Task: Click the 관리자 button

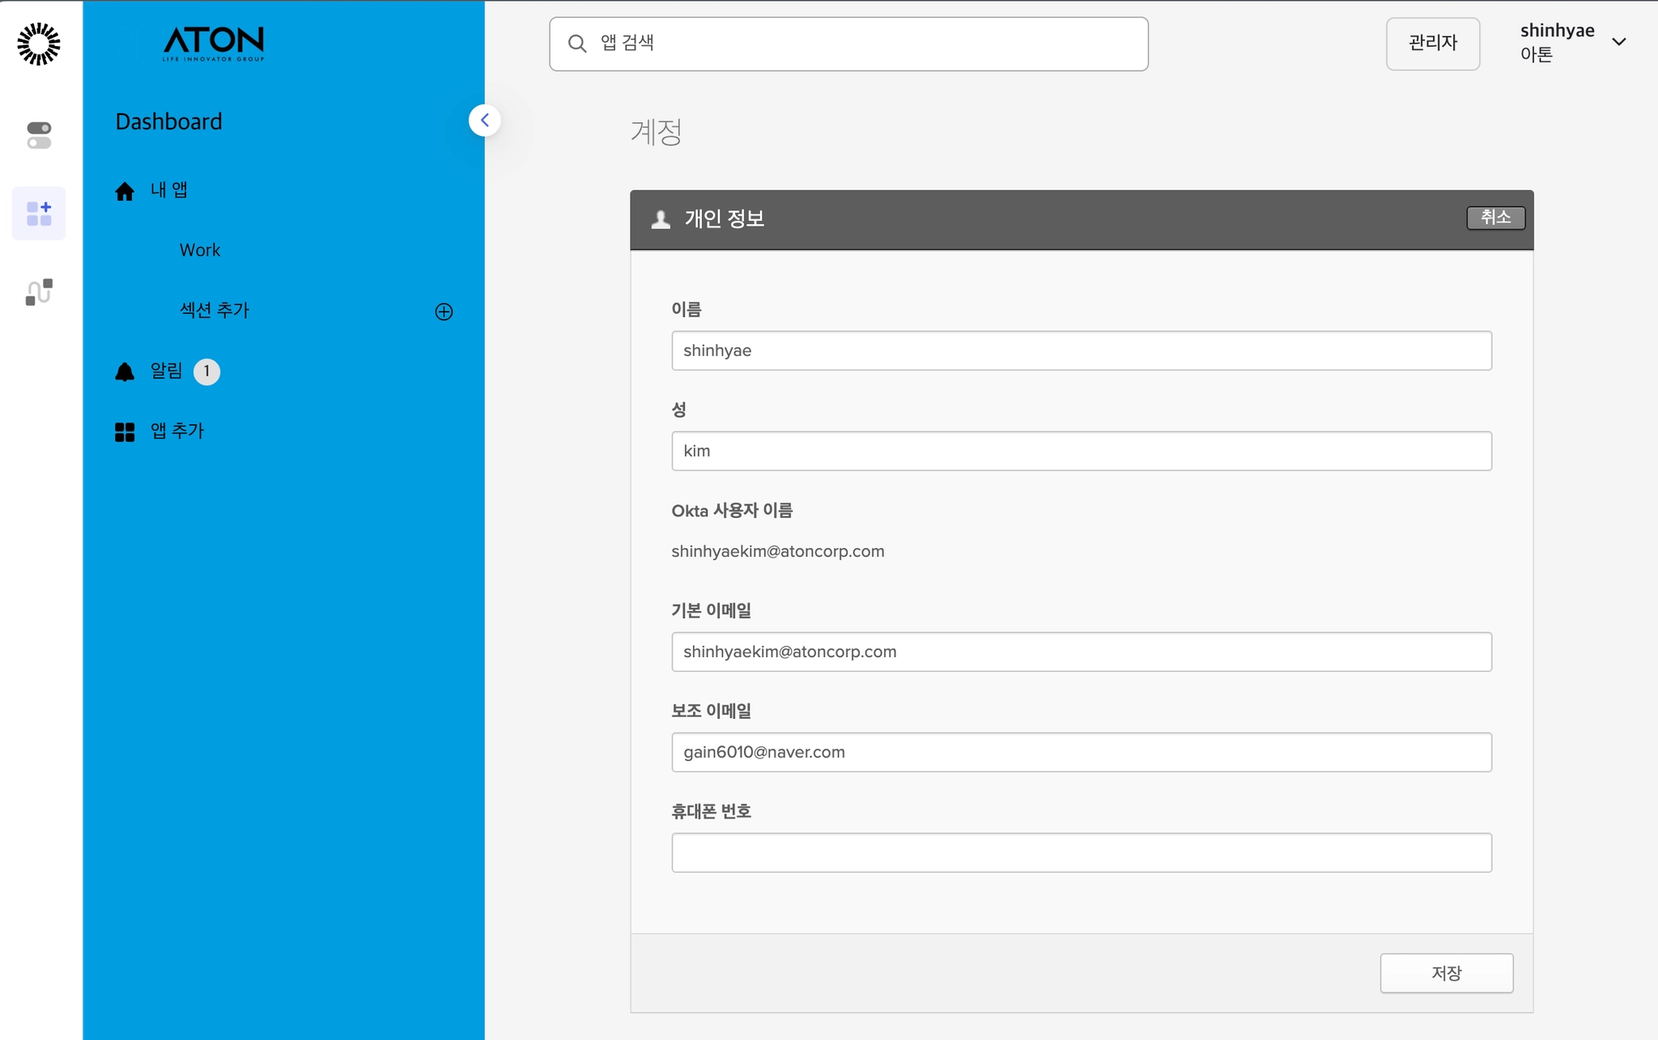Action: click(1433, 44)
